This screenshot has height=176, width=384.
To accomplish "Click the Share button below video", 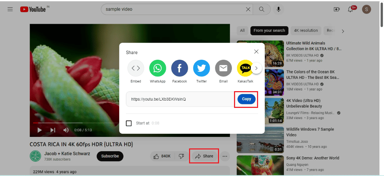I will (x=204, y=156).
